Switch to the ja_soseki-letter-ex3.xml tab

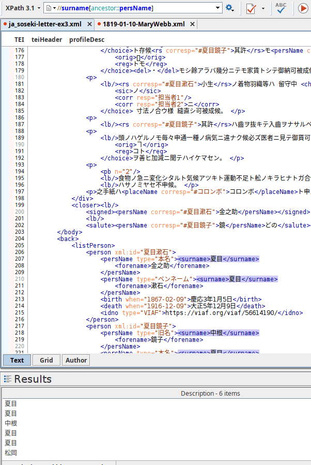45,24
